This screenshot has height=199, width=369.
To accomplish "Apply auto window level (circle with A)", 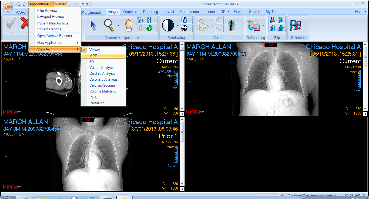I will (184, 20).
